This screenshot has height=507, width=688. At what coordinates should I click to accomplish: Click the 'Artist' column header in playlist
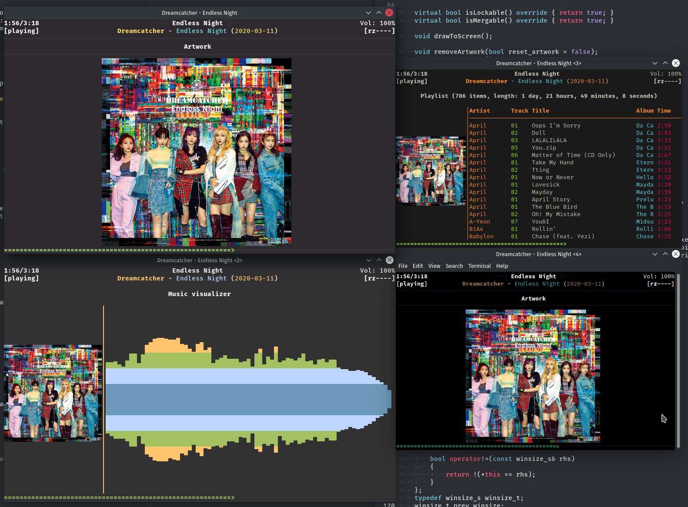[480, 111]
